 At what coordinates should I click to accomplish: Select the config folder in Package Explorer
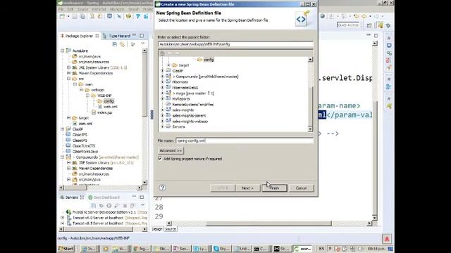click(109, 101)
